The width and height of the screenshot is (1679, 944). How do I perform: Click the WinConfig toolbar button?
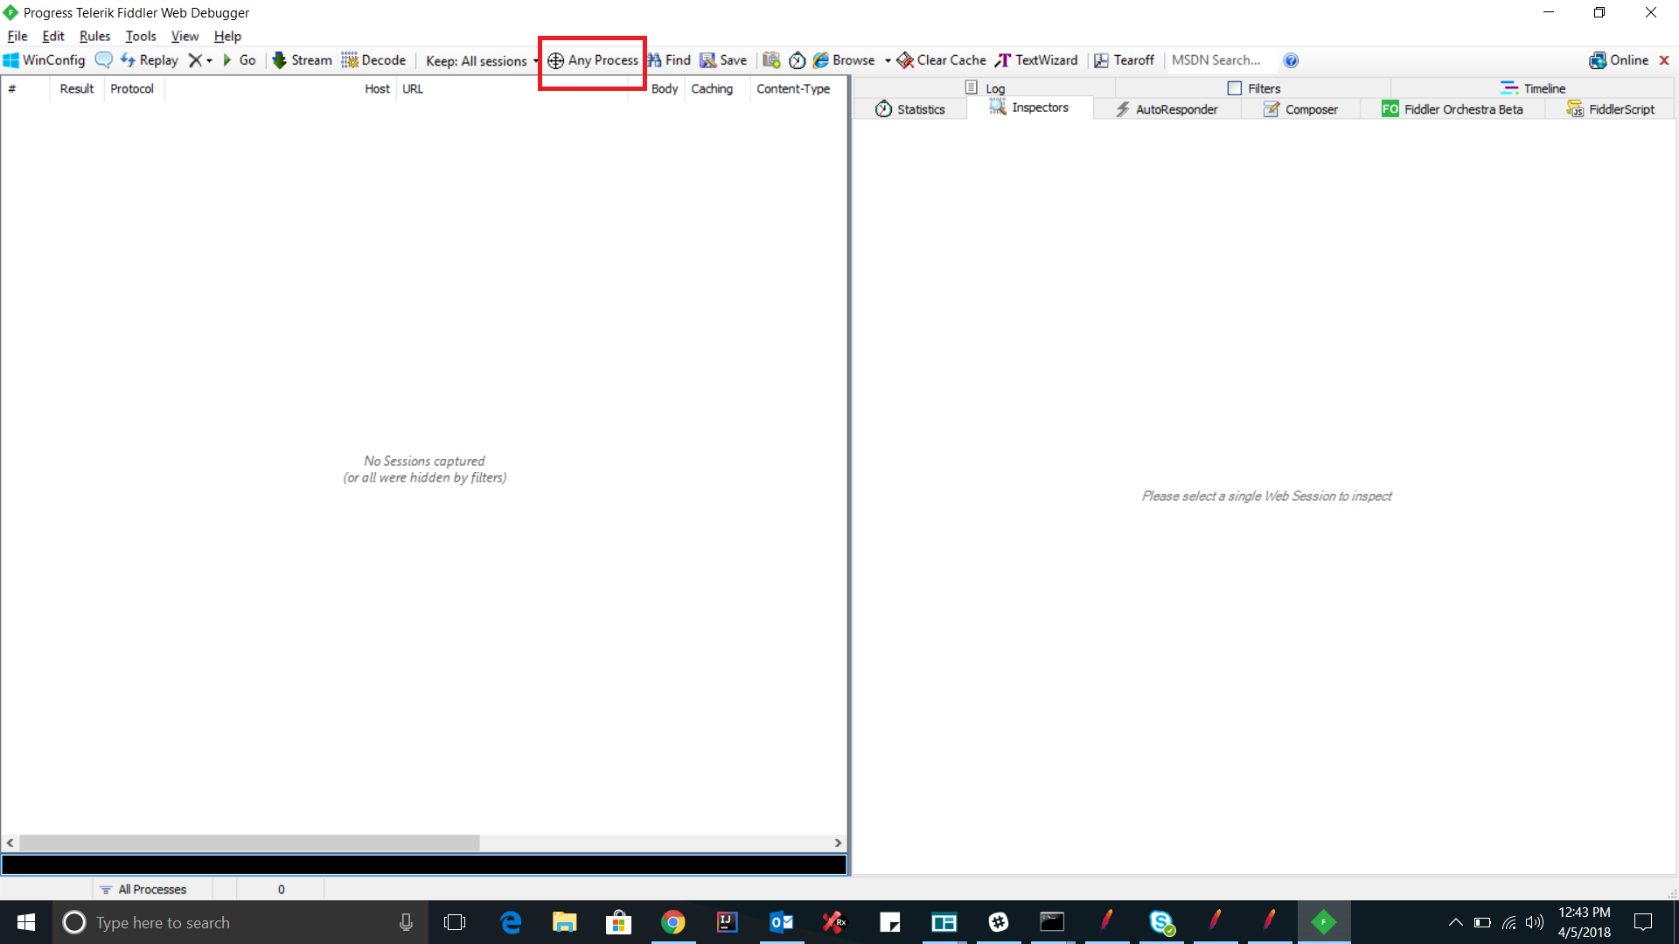(x=45, y=60)
